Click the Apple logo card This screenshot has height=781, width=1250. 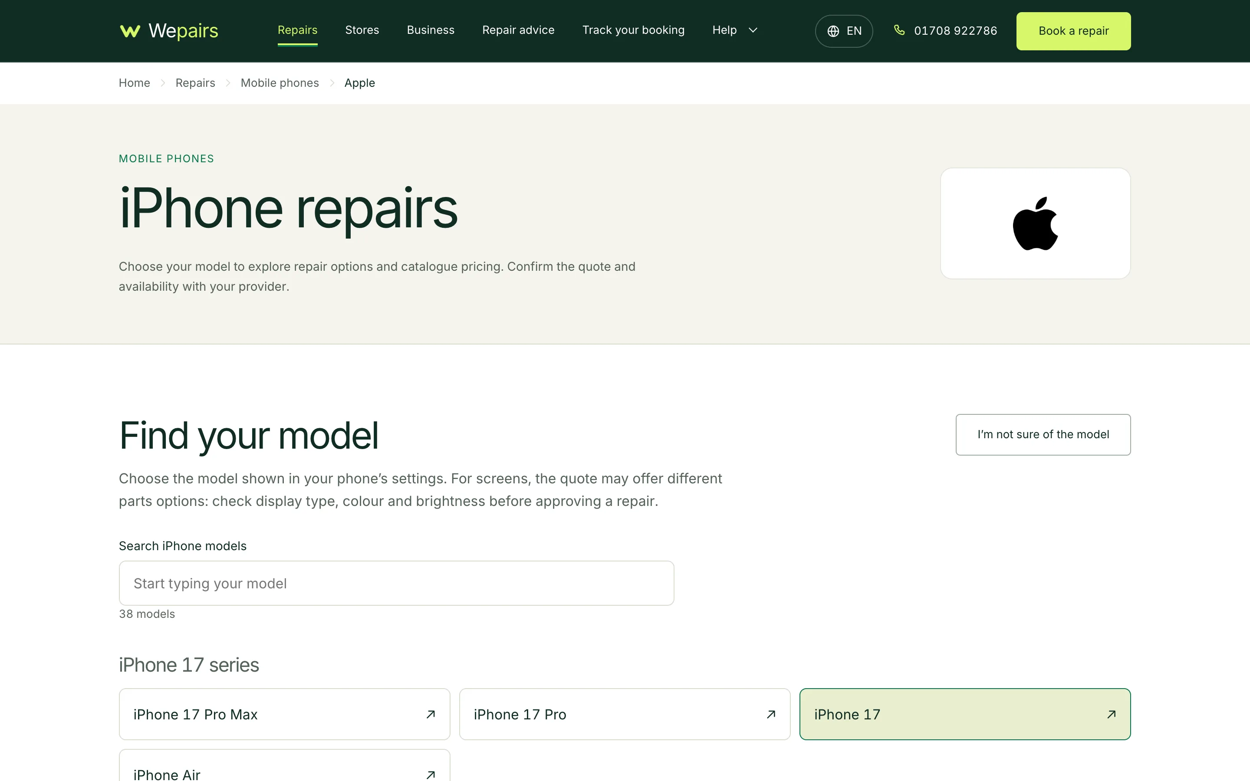pos(1035,223)
